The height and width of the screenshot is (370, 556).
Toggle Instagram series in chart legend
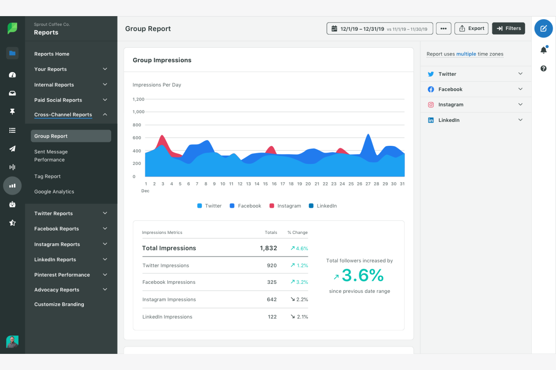click(285, 206)
